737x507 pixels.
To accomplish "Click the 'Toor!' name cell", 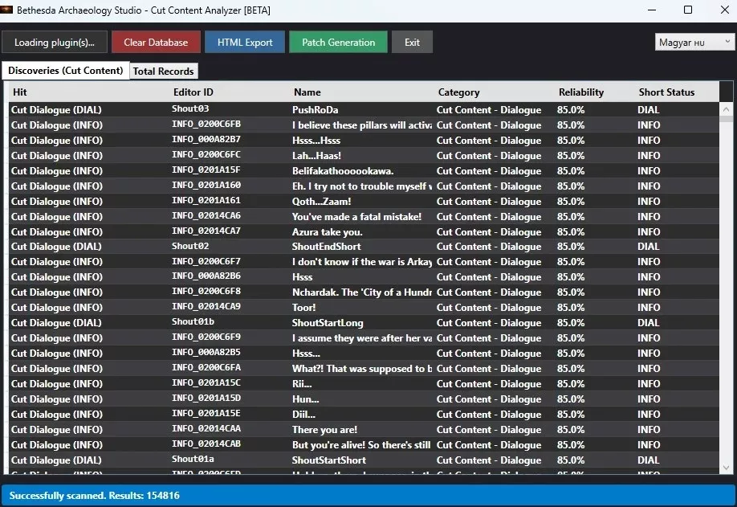I will click(x=304, y=308).
